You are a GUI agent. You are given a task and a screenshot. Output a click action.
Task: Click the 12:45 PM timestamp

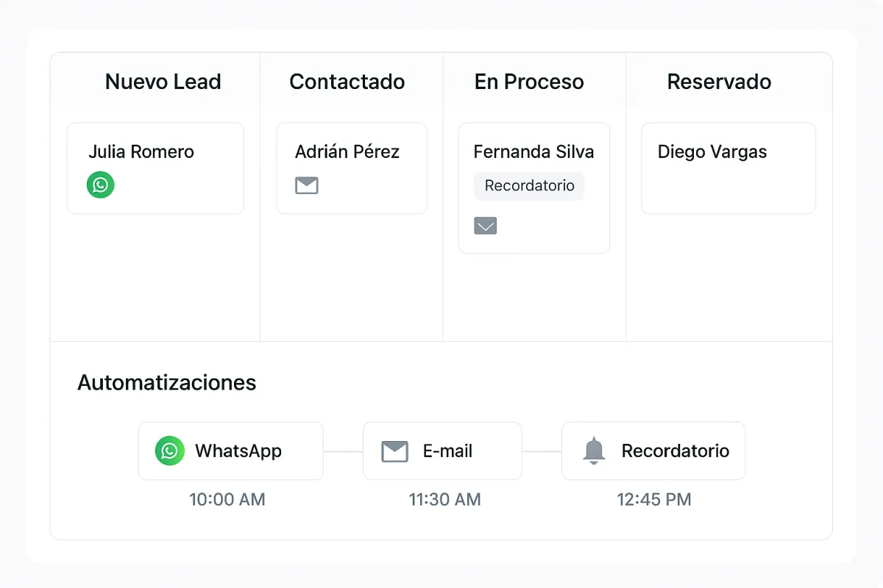point(653,500)
